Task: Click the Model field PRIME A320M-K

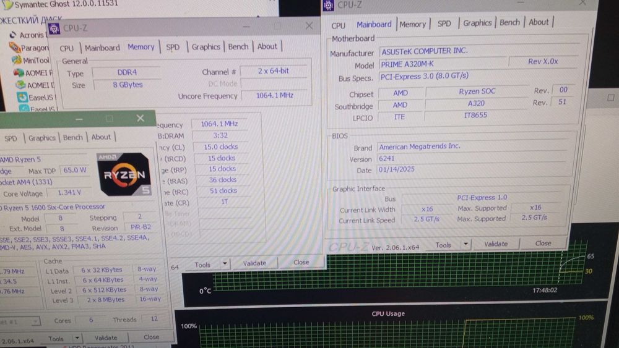Action: click(443, 64)
